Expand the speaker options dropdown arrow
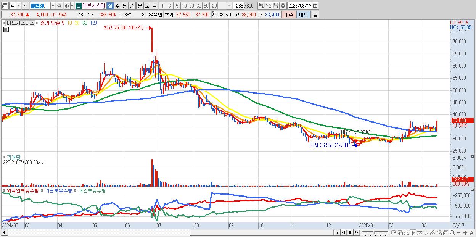476x237 pixels. click(72, 6)
